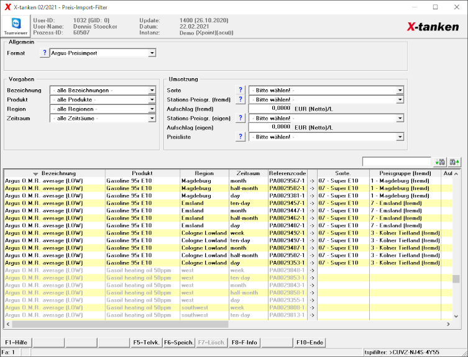The image size is (468, 357).
Task: Select row with reference PA0029462-1
Action: coord(228,218)
